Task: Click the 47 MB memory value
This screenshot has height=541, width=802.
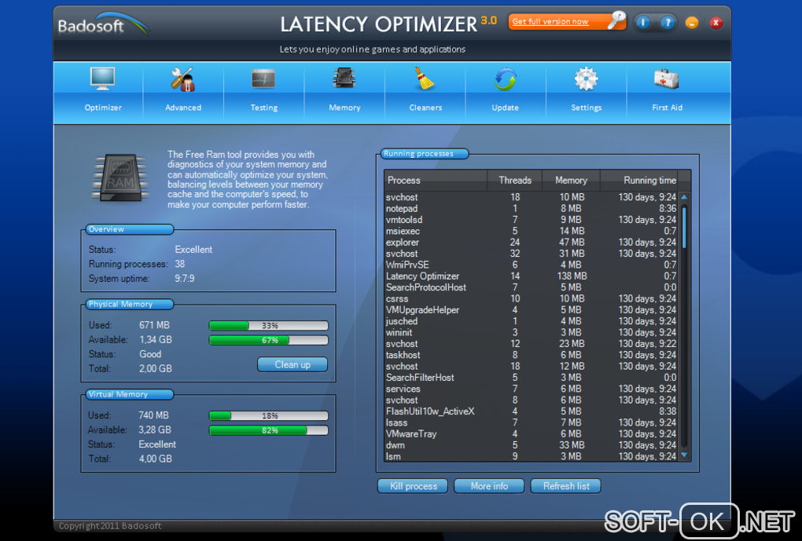Action: click(x=572, y=242)
